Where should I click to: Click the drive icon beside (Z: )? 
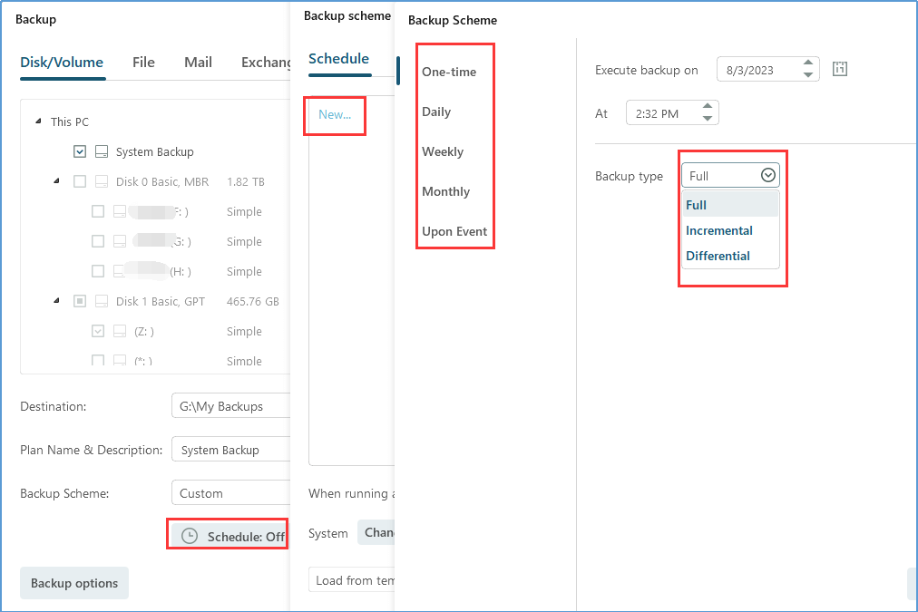click(120, 331)
